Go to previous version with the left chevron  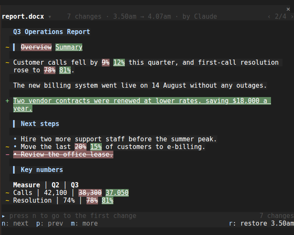tap(269, 17)
